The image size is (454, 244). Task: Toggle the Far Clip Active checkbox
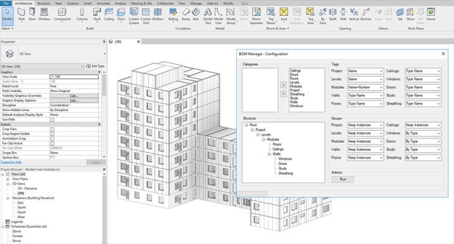coord(53,143)
